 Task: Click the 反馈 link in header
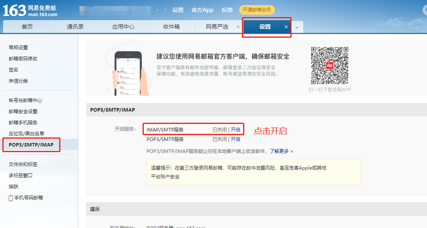(x=227, y=10)
